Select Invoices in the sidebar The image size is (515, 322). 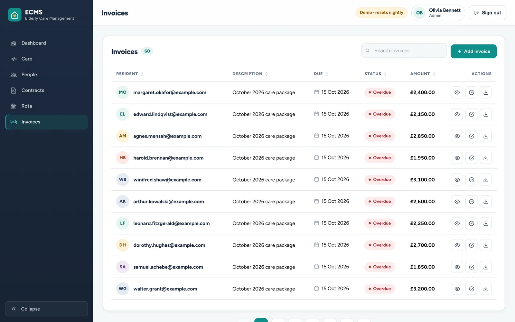tap(46, 122)
